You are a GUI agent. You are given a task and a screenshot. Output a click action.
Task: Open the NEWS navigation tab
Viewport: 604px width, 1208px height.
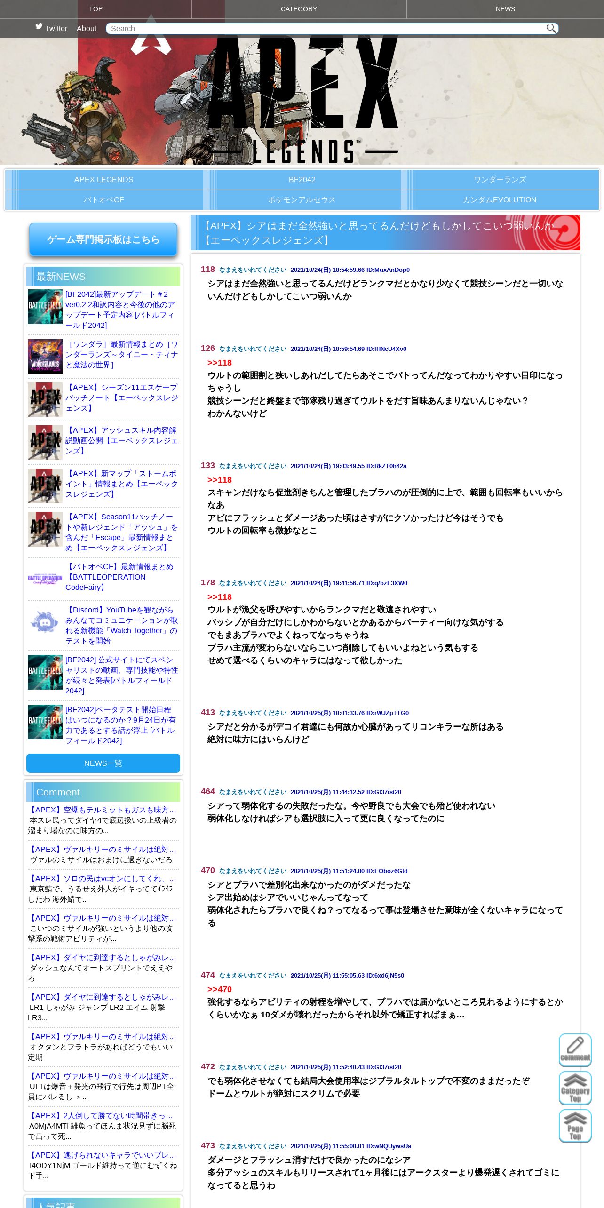[505, 9]
